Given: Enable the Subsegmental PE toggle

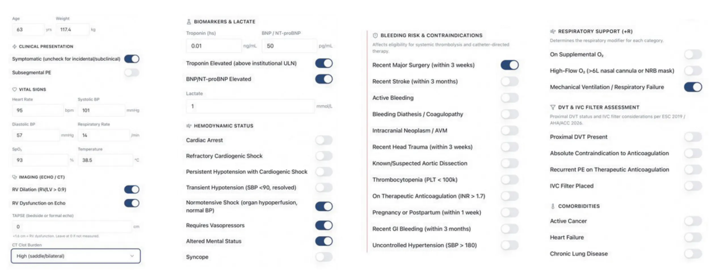Looking at the screenshot, I should pos(132,72).
